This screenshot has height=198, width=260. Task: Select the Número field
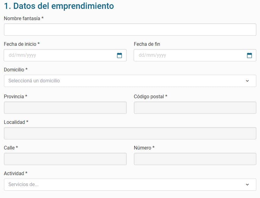click(x=195, y=159)
